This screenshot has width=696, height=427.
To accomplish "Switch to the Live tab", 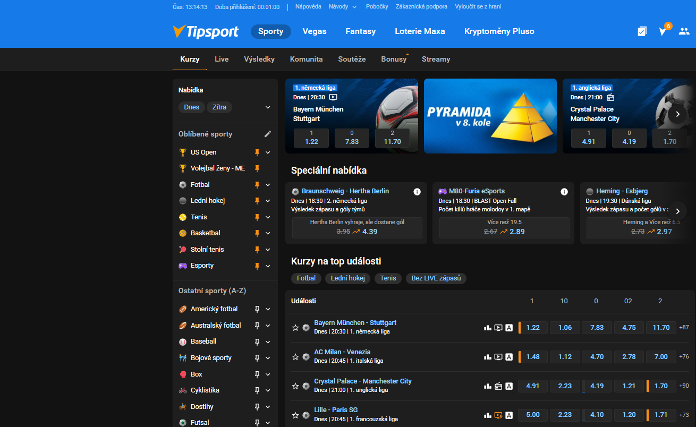I will click(x=222, y=59).
